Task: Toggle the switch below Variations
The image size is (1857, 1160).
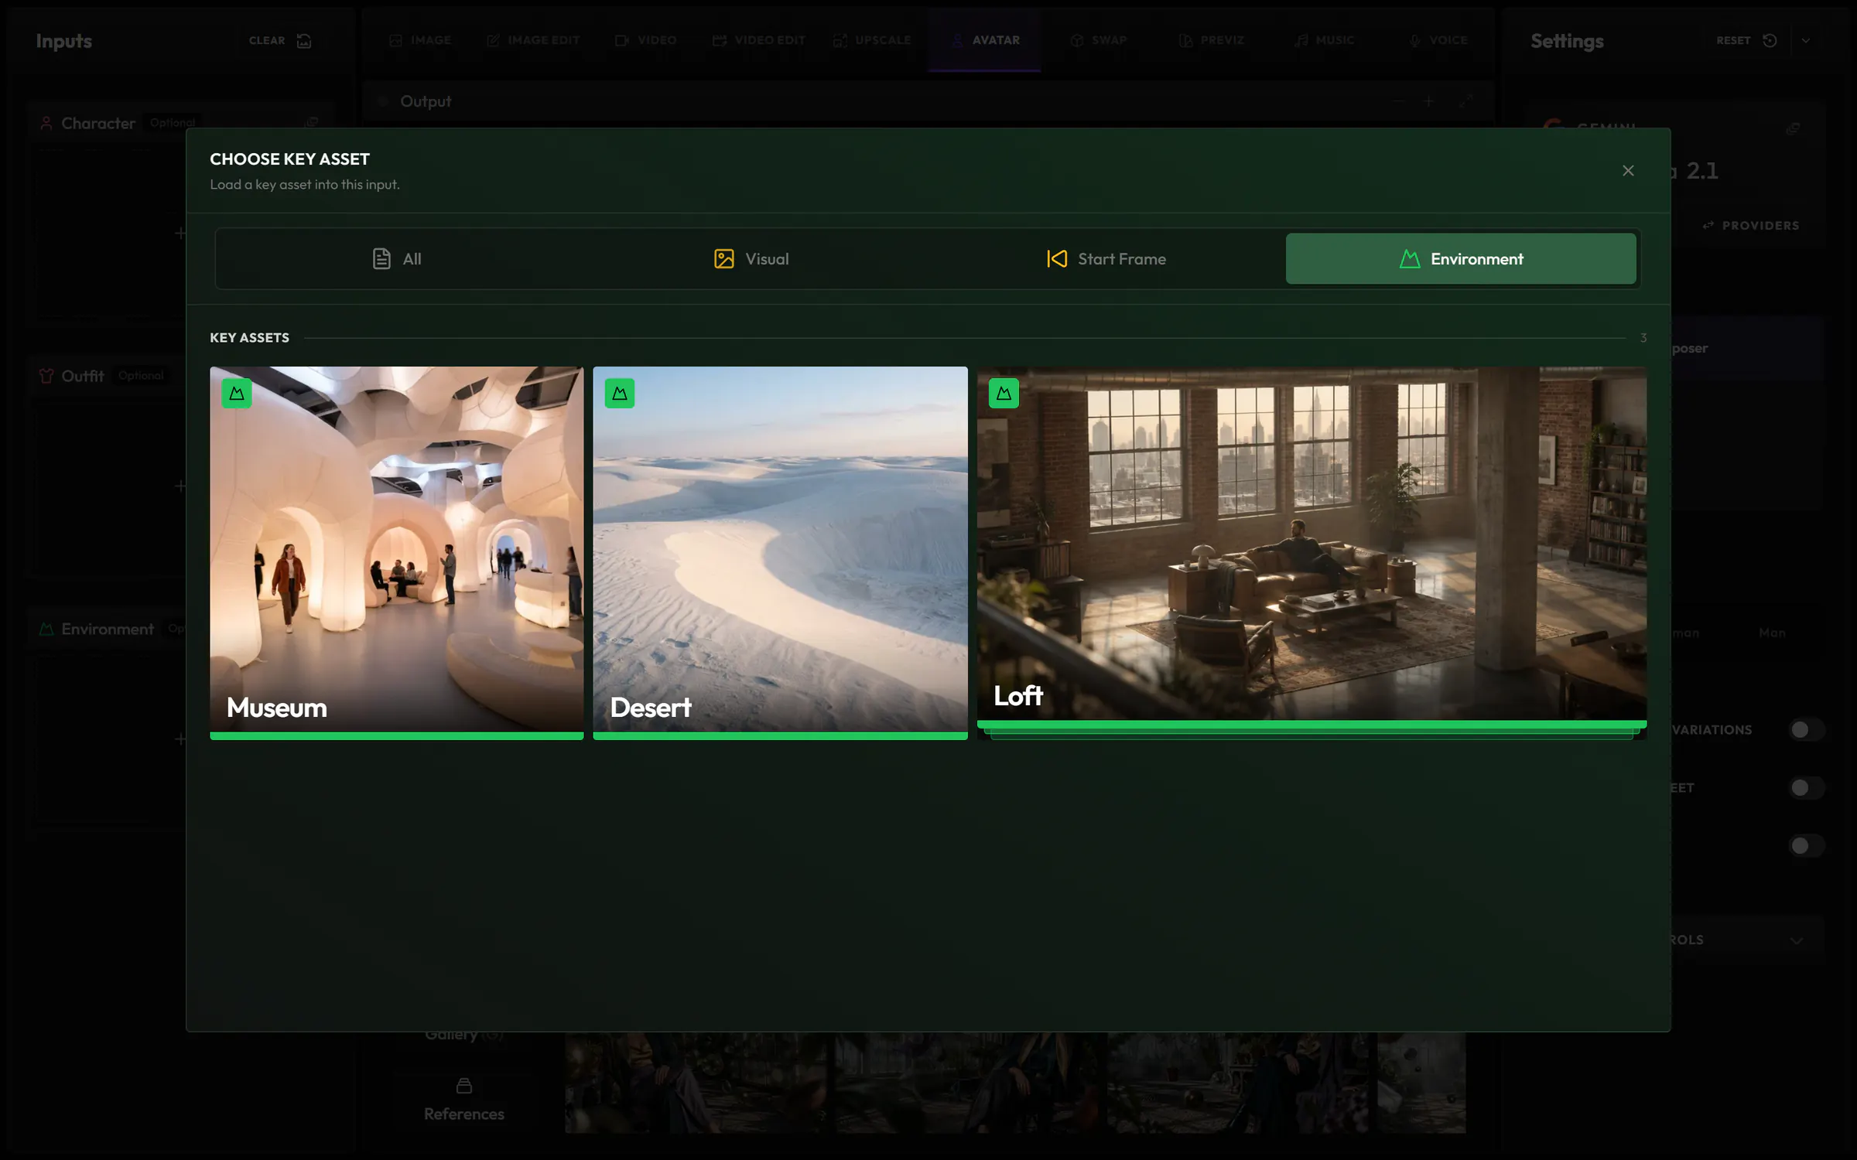Action: [1807, 787]
